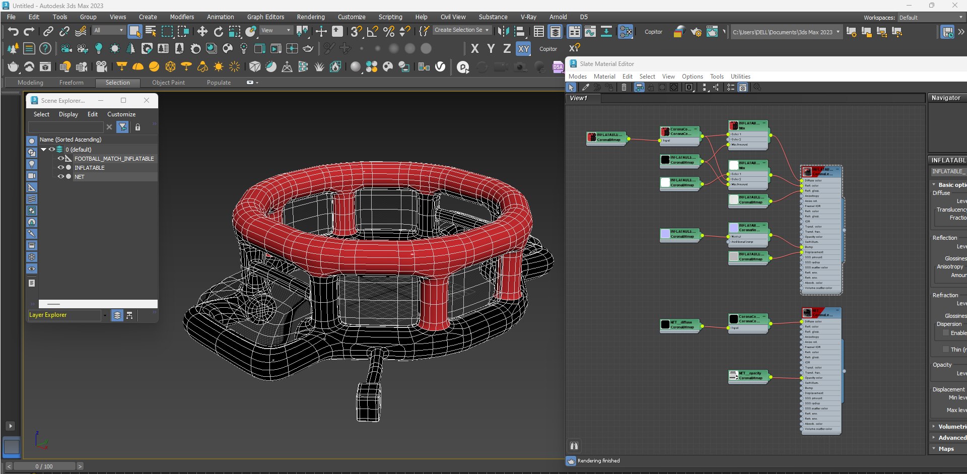The height and width of the screenshot is (474, 967).
Task: Open the Graph Editors menu
Action: (x=265, y=17)
